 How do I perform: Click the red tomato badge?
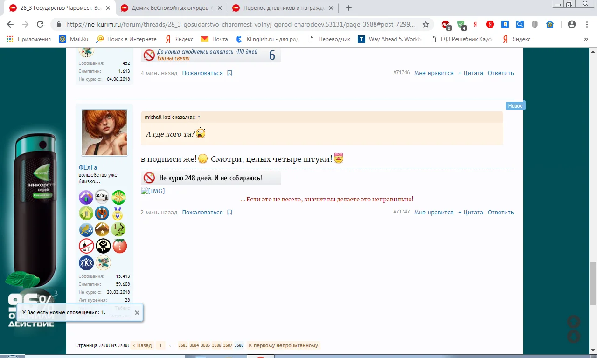tap(119, 246)
